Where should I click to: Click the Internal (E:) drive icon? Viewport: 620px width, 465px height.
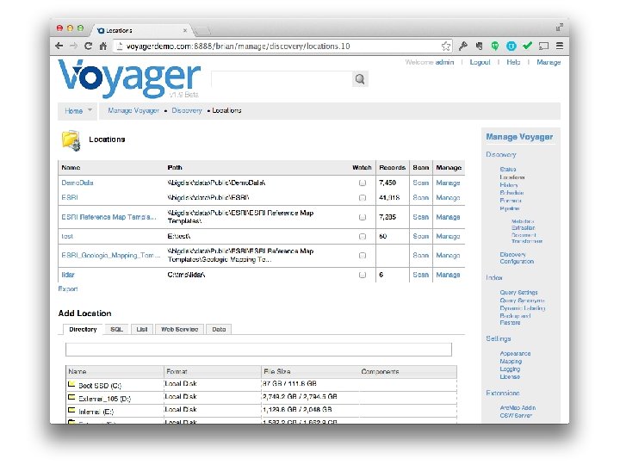pos(71,410)
